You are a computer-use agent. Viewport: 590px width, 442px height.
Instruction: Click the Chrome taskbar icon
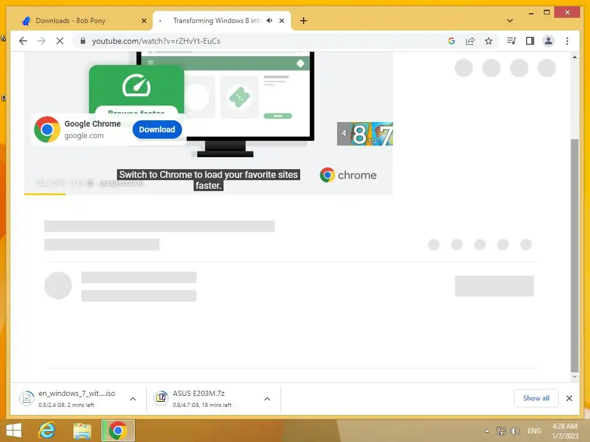(118, 430)
